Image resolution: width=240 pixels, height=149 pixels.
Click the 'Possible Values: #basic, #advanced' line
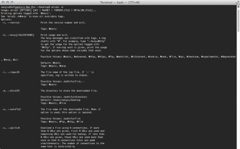[138, 57]
